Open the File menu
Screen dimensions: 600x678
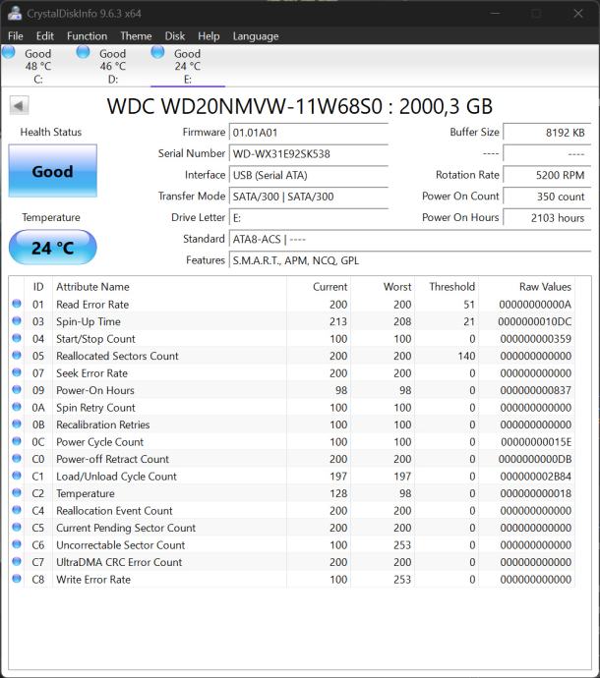pos(15,36)
